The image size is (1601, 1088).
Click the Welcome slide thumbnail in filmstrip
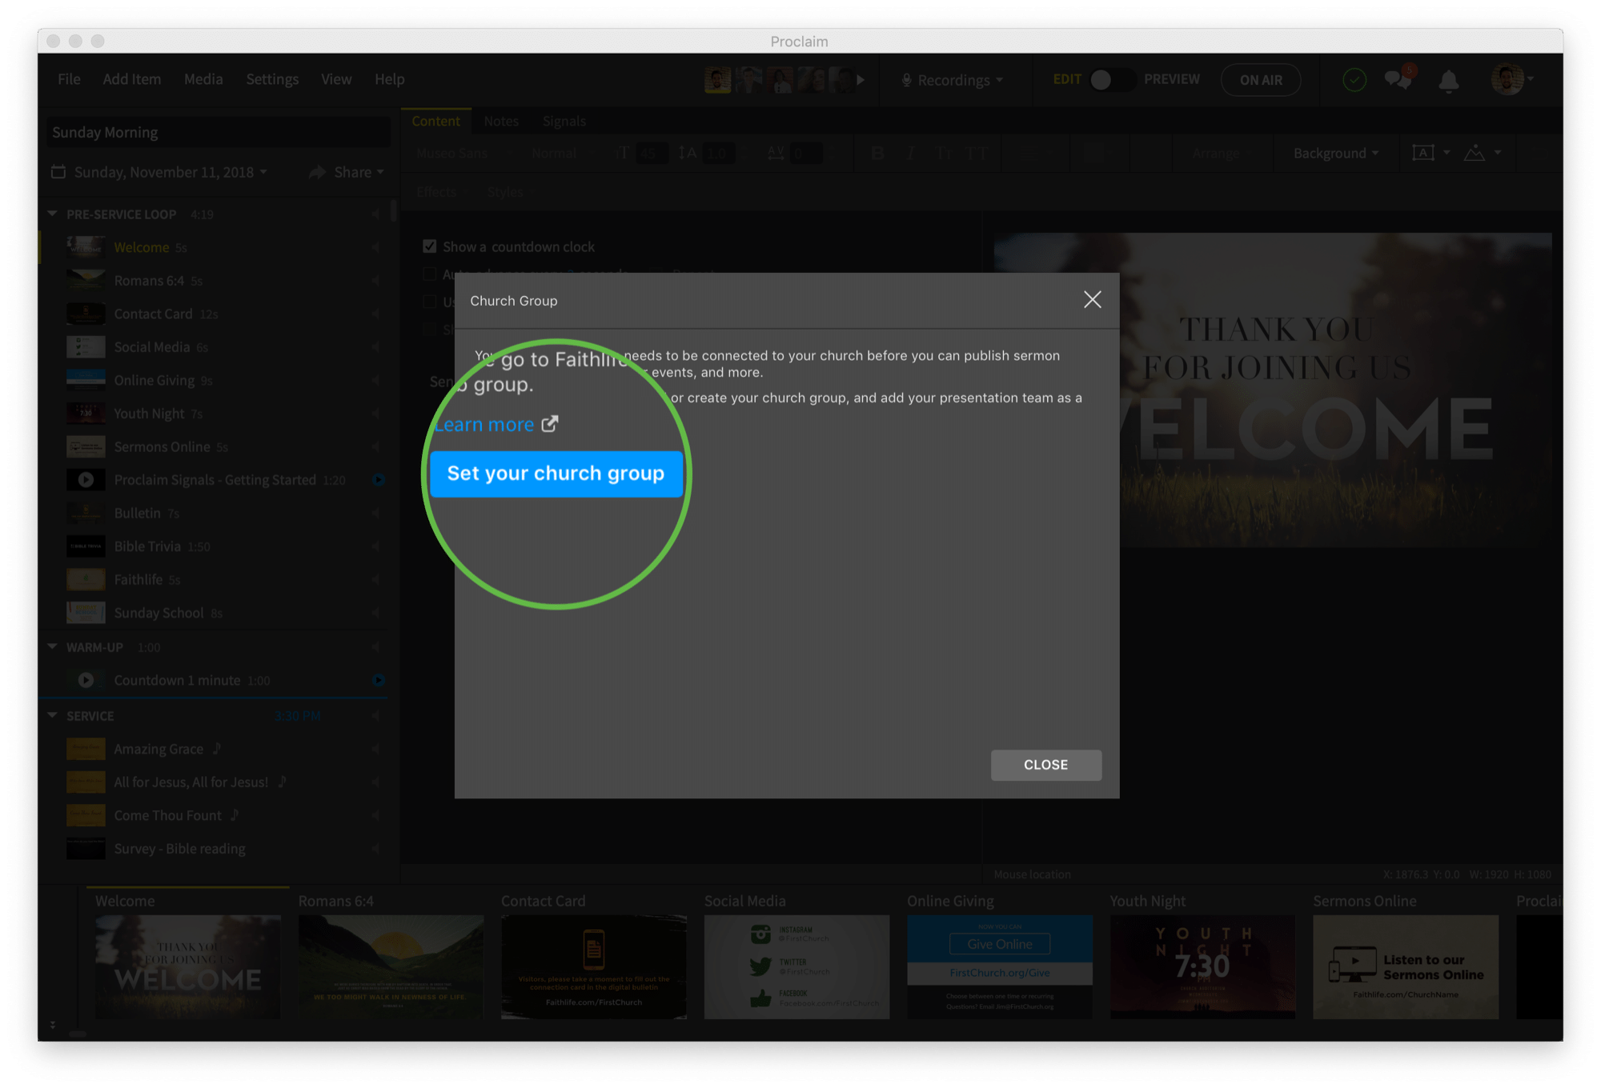188,966
